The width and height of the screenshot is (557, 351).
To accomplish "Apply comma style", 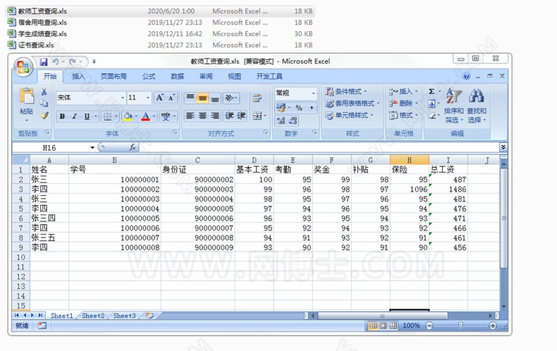I will (311, 108).
